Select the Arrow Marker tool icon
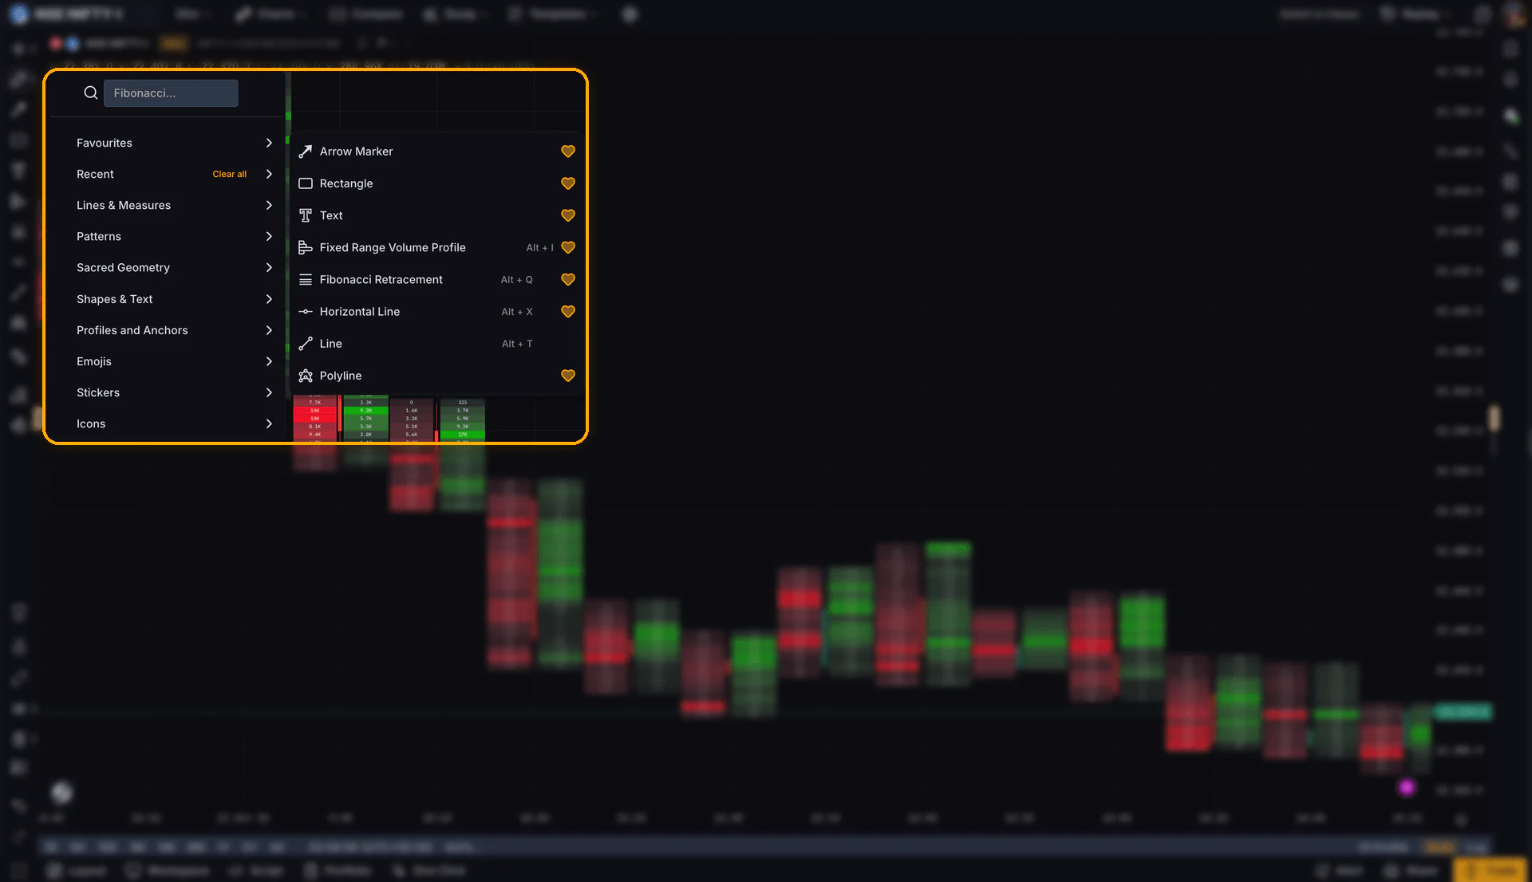Viewport: 1532px width, 882px height. click(305, 152)
